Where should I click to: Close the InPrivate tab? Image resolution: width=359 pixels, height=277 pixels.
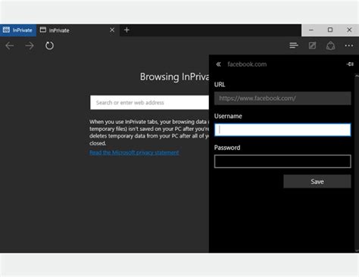point(112,30)
